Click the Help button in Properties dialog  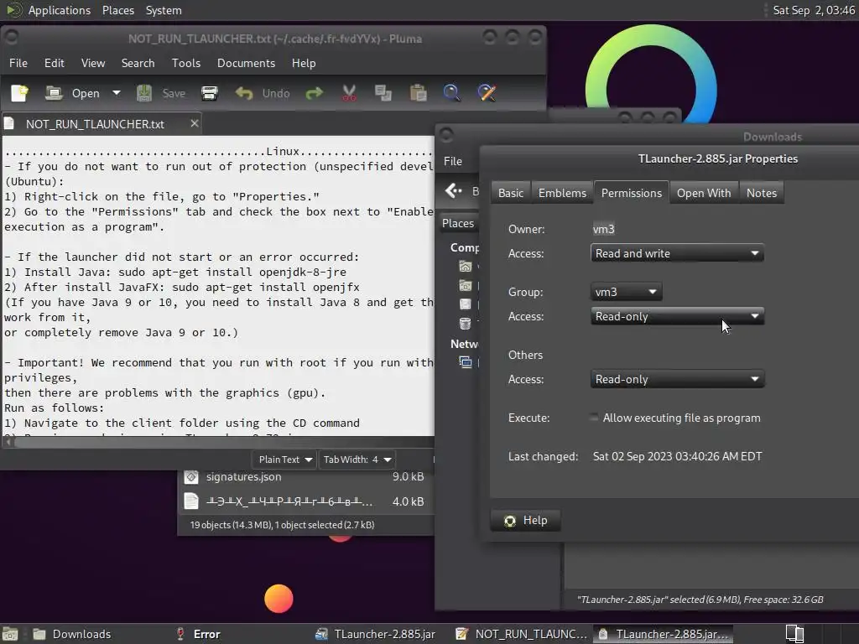tap(525, 520)
